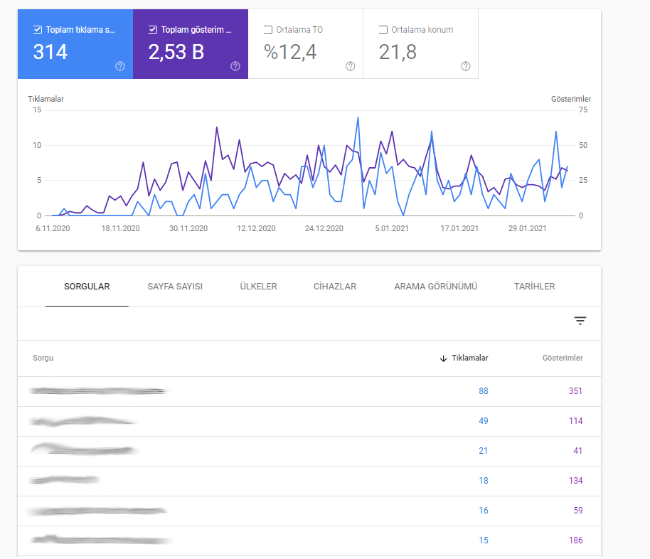Click the sort arrow beside Tıklamalar
The image size is (650, 559).
pos(443,358)
